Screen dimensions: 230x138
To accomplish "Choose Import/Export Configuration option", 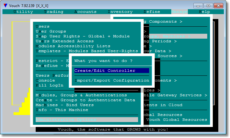I will click(x=112, y=80).
